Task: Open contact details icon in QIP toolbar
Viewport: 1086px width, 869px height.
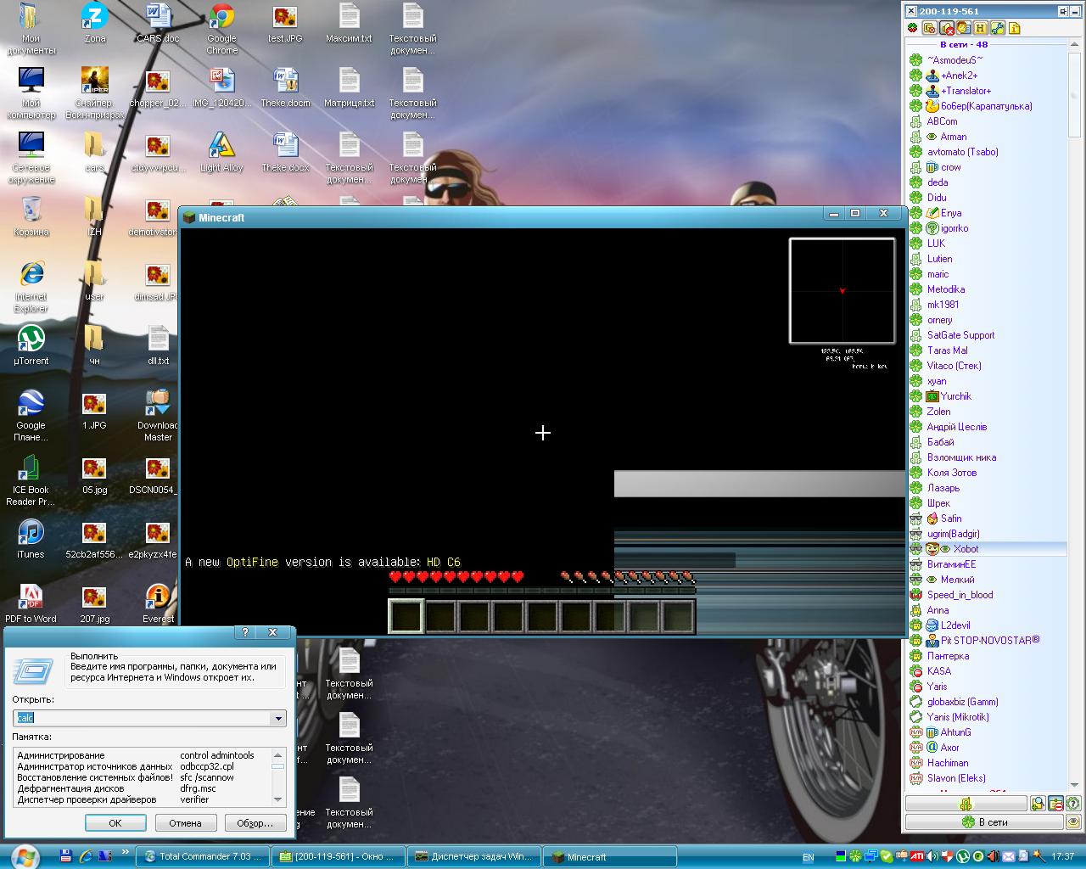Action: click(964, 28)
